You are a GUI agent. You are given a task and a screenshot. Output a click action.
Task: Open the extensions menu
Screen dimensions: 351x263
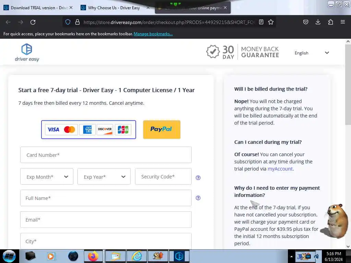[330, 22]
